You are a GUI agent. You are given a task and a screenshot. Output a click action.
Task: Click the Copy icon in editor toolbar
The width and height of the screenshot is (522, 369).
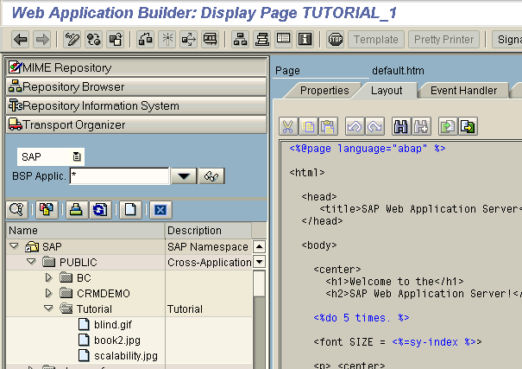[308, 126]
